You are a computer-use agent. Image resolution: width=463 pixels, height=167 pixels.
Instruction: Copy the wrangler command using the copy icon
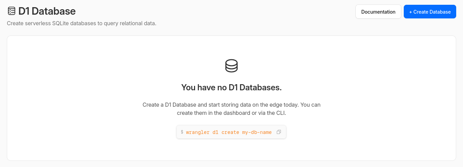[x=279, y=132]
